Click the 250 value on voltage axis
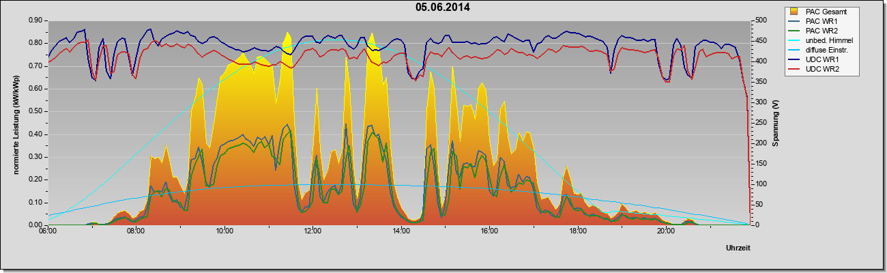887x273 pixels. 758,123
